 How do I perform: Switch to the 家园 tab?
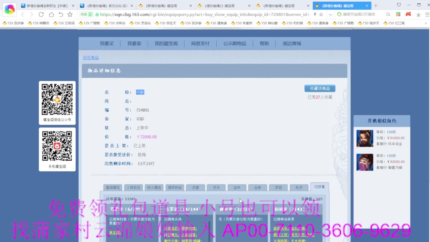click(x=278, y=188)
